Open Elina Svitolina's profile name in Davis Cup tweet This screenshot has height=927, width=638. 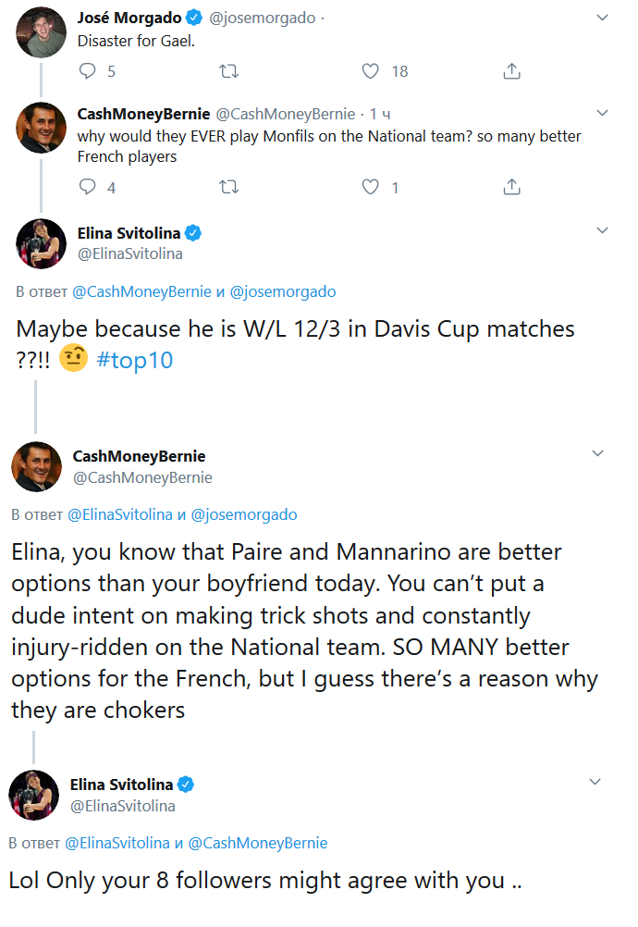(x=132, y=232)
